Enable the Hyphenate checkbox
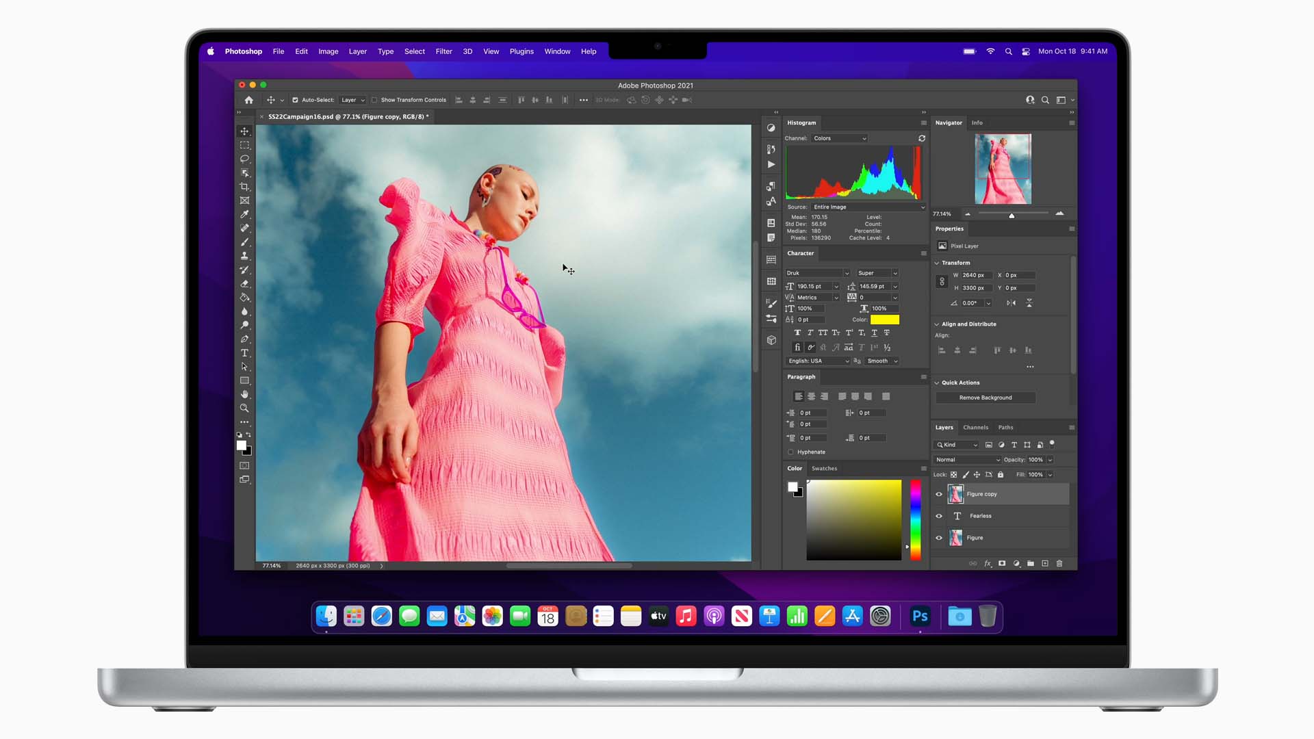Viewport: 1314px width, 739px height. point(791,452)
